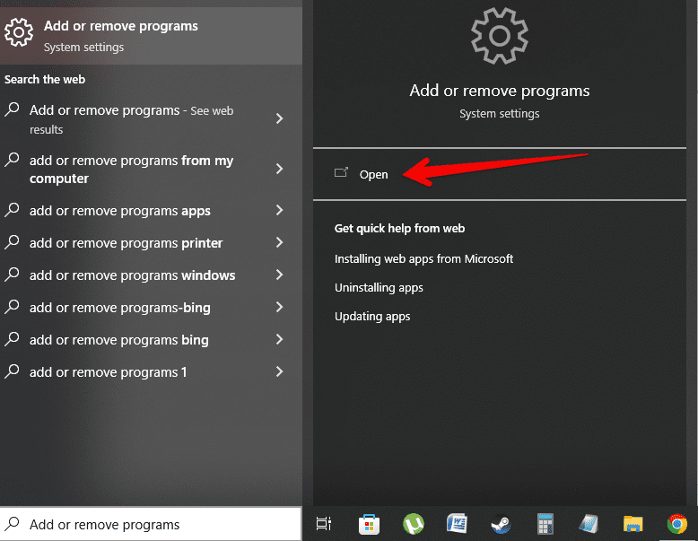Viewport: 698px width, 541px height.
Task: Click Open in the preview pane
Action: click(500, 174)
